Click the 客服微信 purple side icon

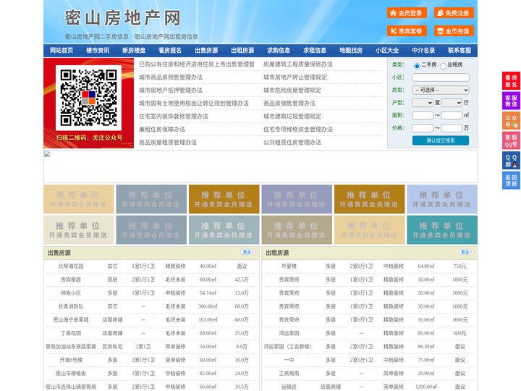pos(511,101)
